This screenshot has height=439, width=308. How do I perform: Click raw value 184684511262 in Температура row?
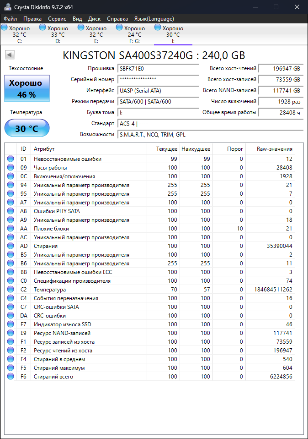pyautogui.click(x=273, y=290)
